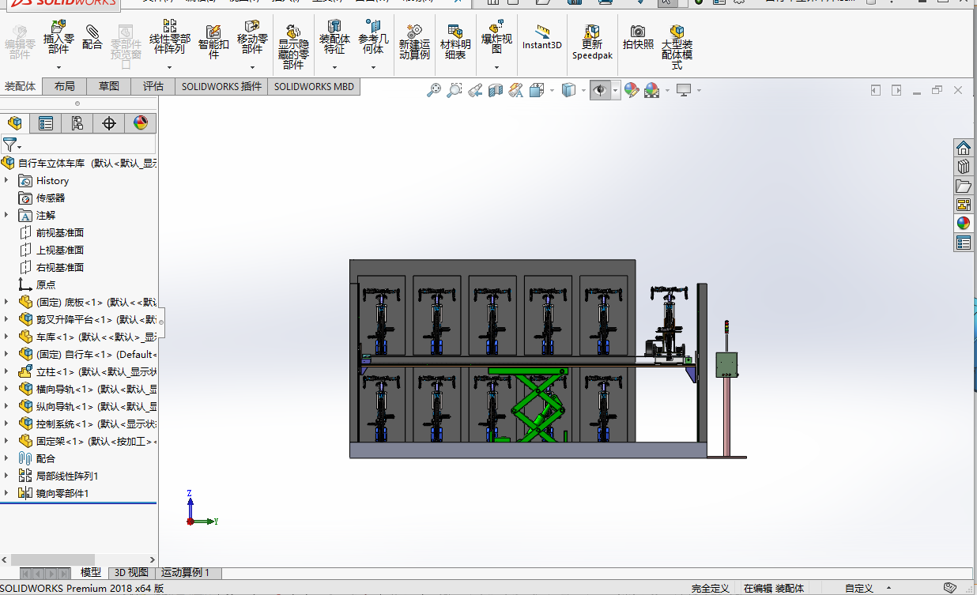The width and height of the screenshot is (977, 595).
Task: Toggle the Hide/Show Items eye button
Action: (x=600, y=90)
